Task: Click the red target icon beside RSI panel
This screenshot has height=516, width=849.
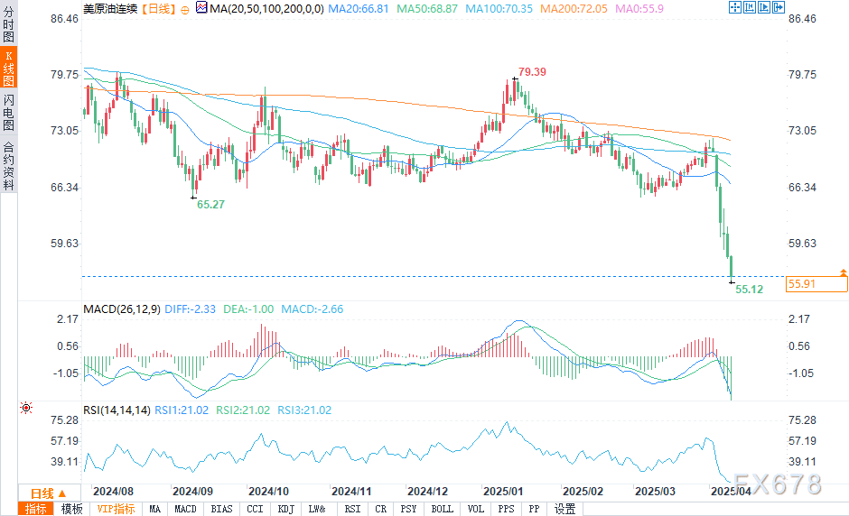Action: point(26,408)
